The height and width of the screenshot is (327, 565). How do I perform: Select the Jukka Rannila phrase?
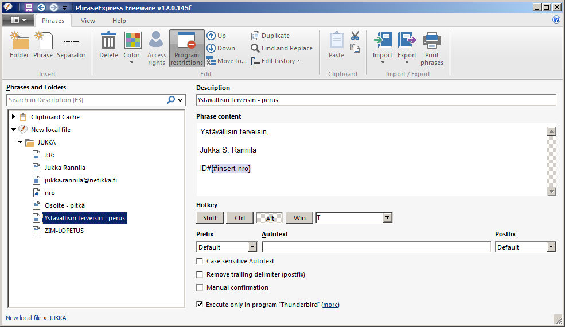[65, 168]
